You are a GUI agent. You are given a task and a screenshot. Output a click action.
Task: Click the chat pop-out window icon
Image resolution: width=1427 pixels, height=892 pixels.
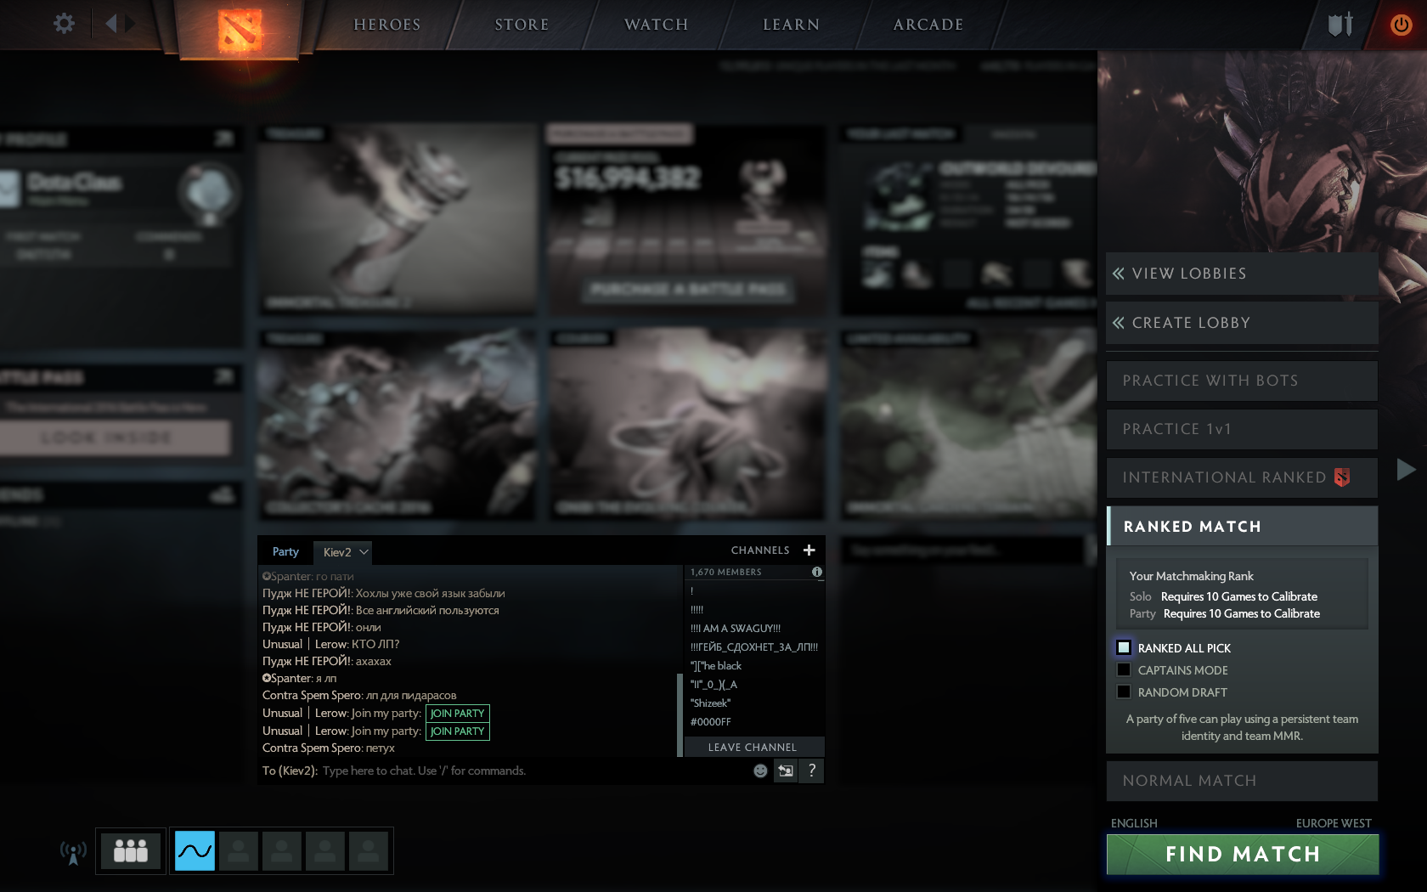[786, 771]
